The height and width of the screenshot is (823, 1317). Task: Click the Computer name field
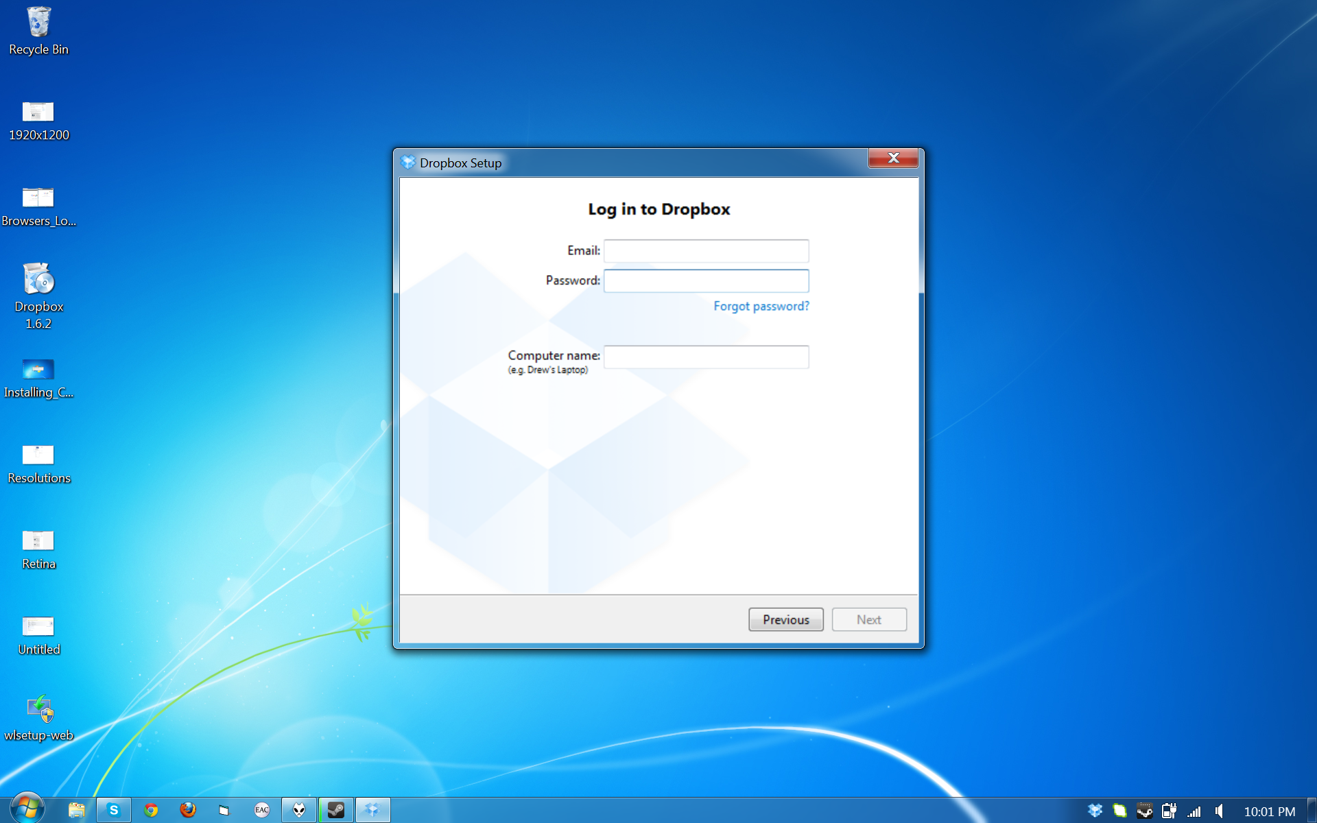(706, 357)
